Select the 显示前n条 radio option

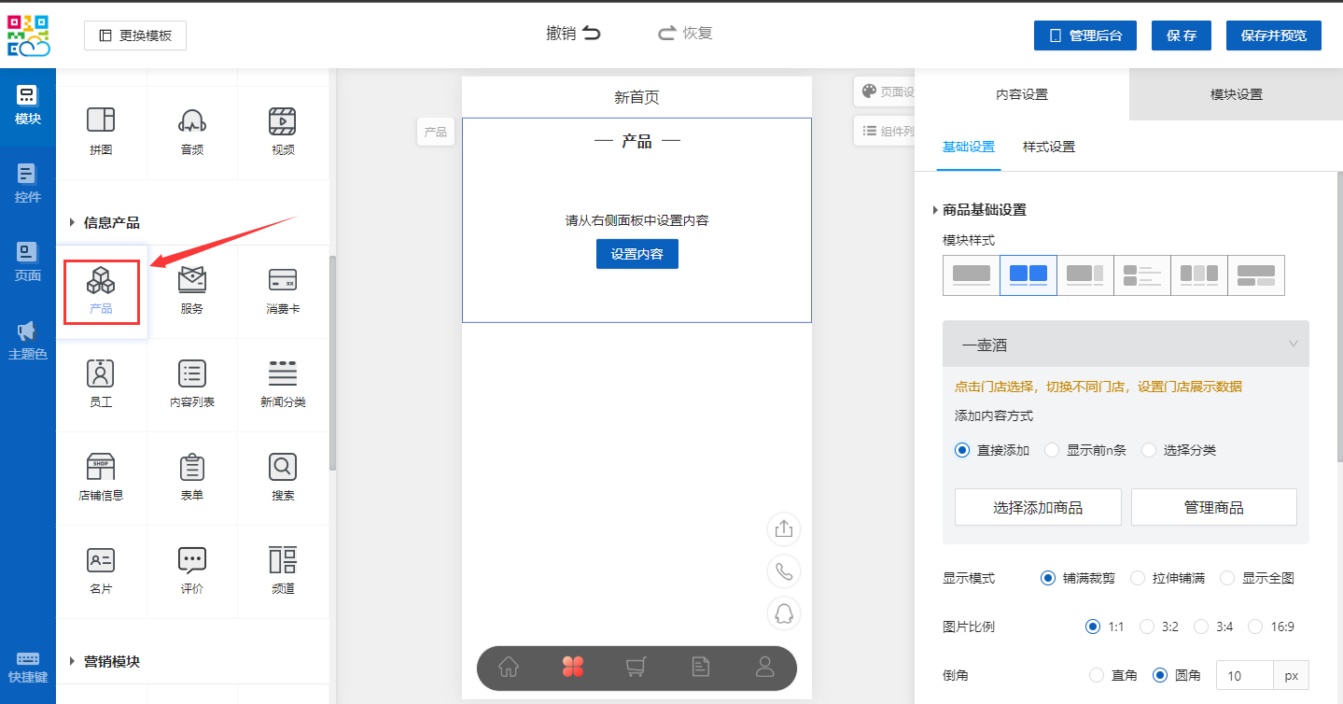click(1053, 450)
